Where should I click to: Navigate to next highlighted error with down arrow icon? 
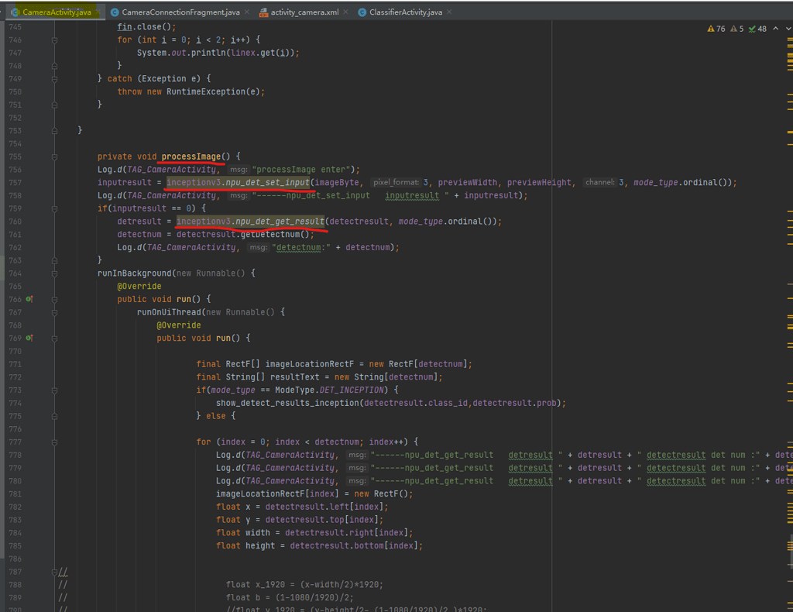tap(789, 28)
